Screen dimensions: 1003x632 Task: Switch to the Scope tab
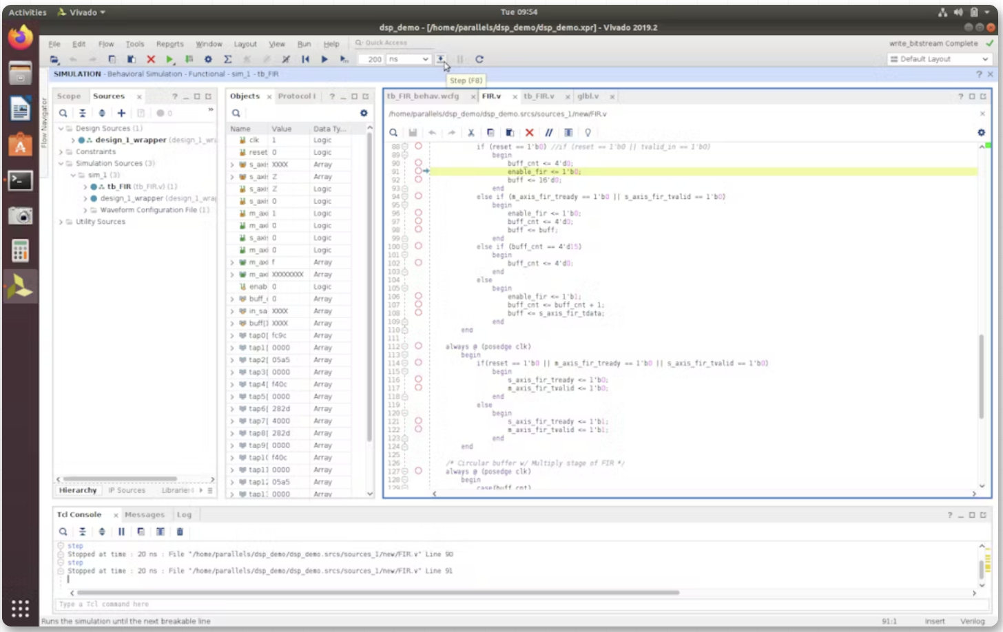69,96
